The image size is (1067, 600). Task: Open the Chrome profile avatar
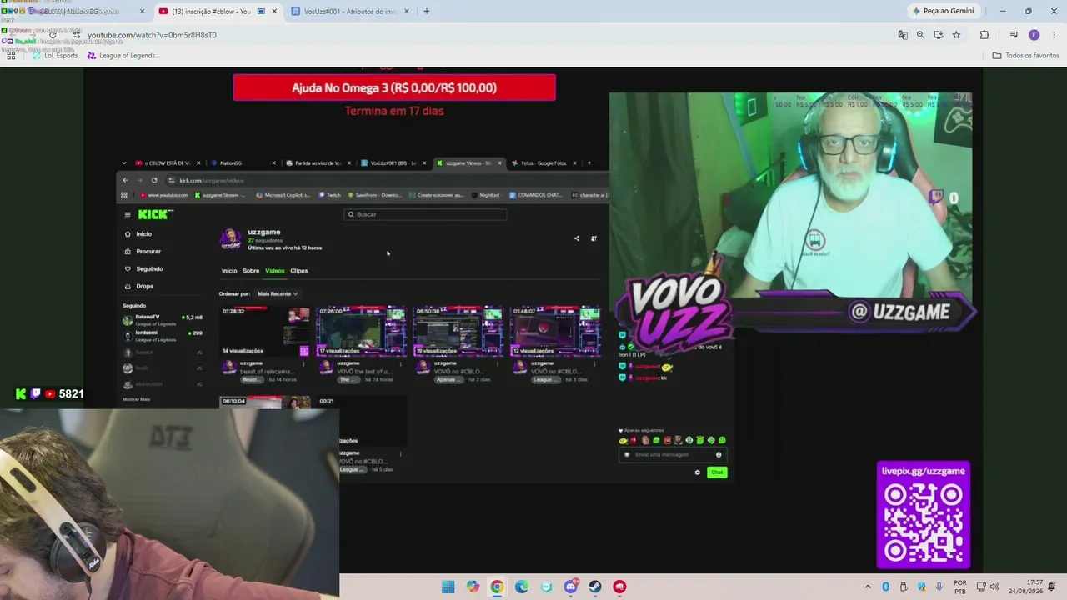[x=1034, y=35]
